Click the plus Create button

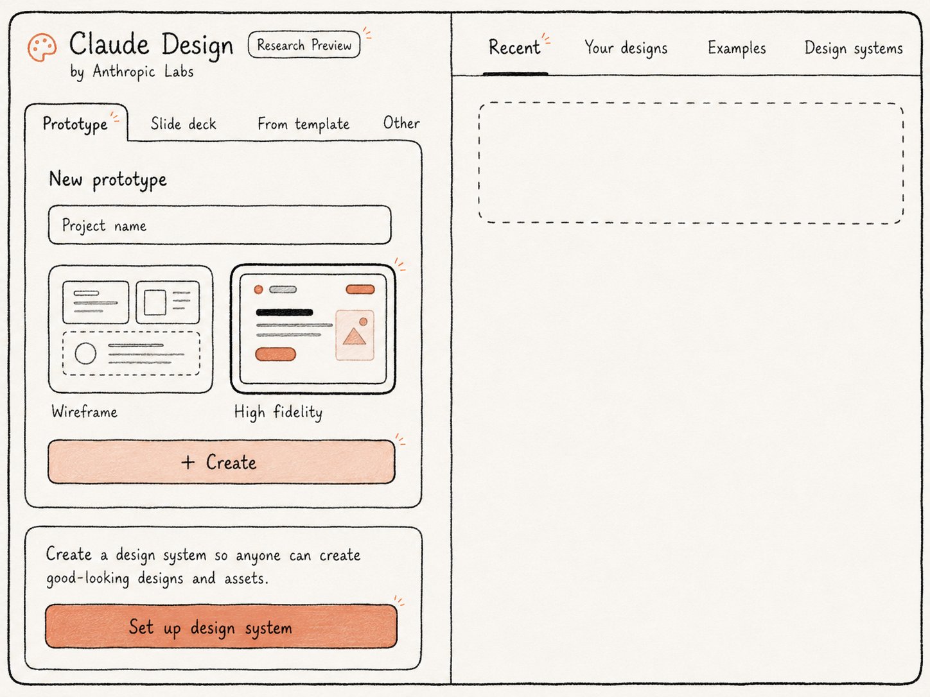222,462
